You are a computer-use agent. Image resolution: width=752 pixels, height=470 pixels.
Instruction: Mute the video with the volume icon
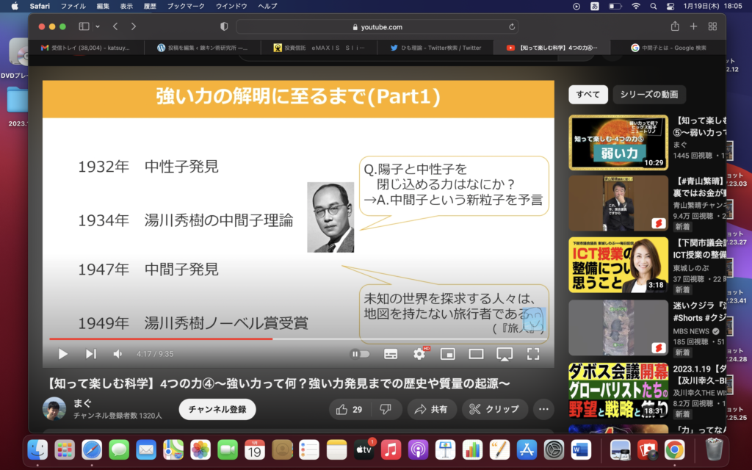(117, 353)
